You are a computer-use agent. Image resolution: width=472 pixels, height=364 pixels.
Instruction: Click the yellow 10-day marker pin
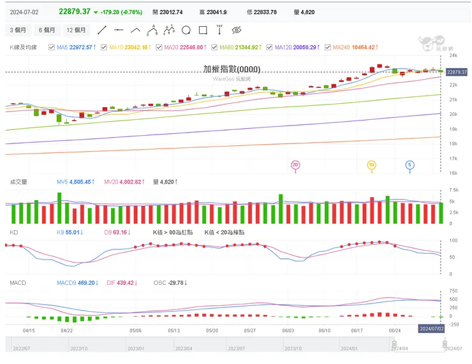click(x=371, y=165)
